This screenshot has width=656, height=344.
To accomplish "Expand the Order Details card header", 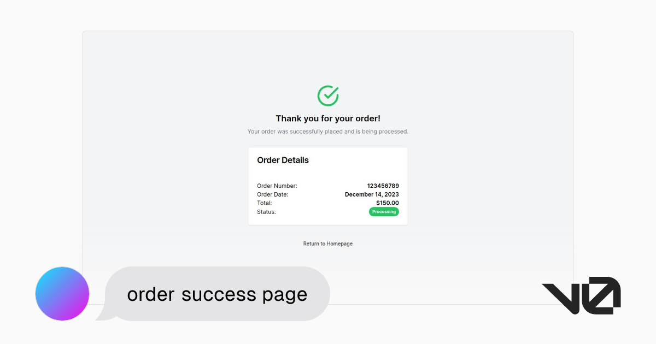I will tap(283, 160).
